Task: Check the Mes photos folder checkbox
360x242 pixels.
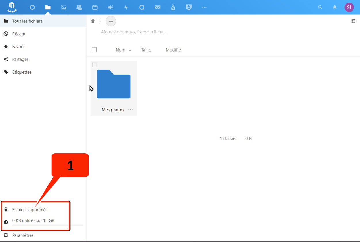Action: pyautogui.click(x=95, y=65)
